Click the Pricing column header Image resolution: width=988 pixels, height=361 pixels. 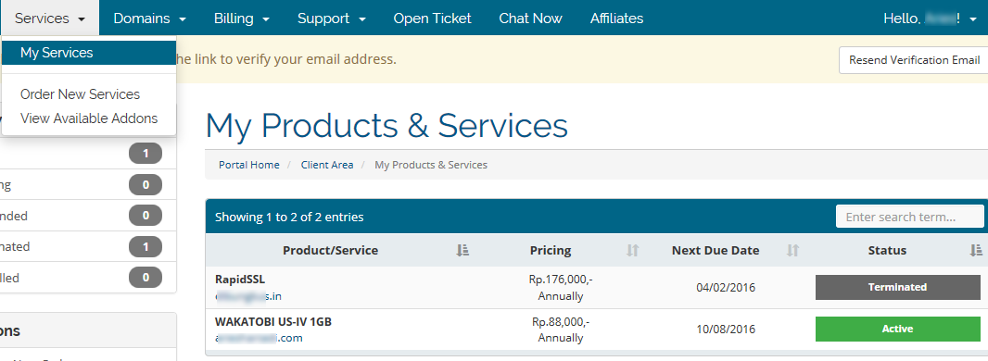551,250
